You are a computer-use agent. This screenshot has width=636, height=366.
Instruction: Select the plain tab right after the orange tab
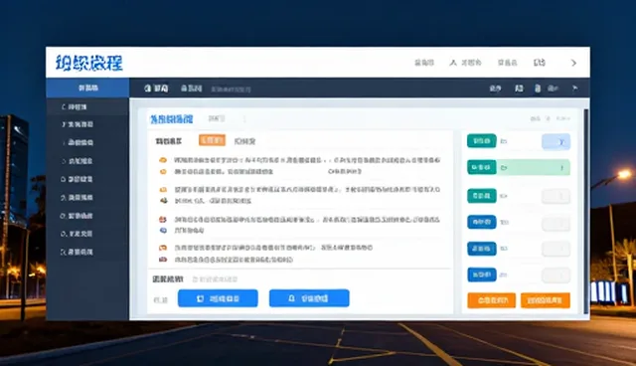pos(244,141)
